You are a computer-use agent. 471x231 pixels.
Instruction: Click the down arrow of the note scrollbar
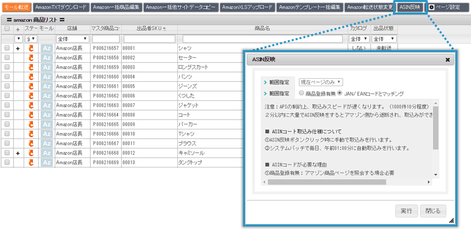[435, 175]
